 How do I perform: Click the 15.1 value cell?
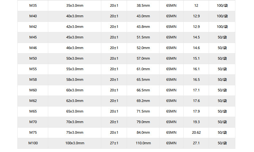(x=196, y=58)
